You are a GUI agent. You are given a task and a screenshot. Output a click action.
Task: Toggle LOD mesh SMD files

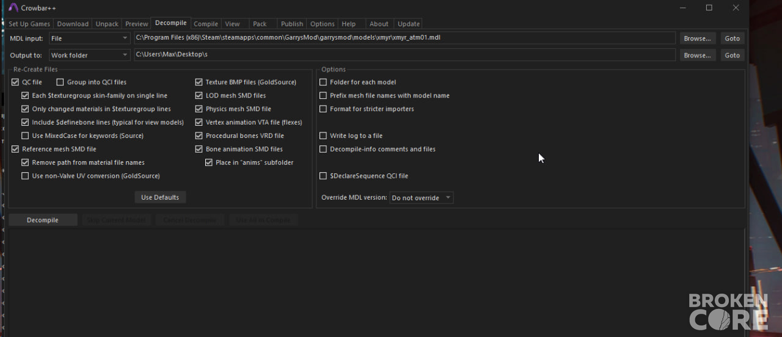(199, 95)
